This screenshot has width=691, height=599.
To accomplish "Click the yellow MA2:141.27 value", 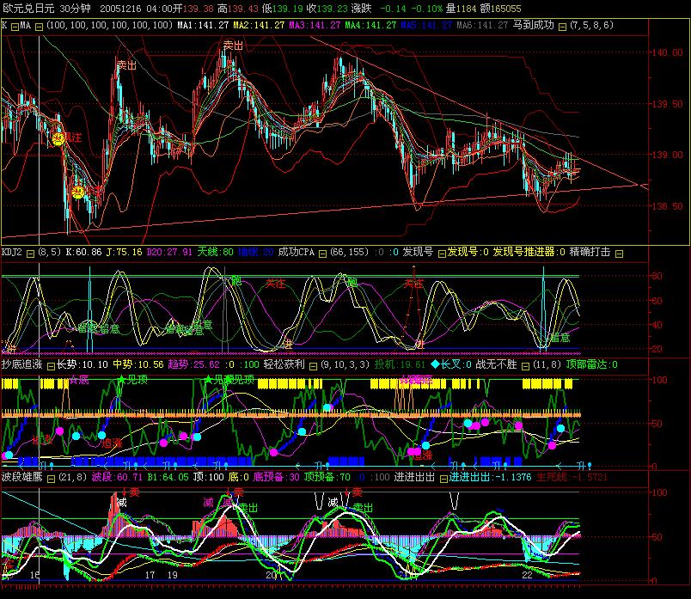I will click(259, 25).
